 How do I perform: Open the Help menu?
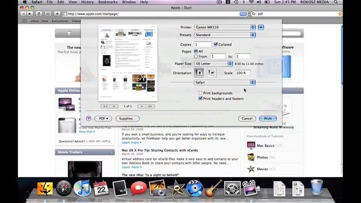pos(144,2)
